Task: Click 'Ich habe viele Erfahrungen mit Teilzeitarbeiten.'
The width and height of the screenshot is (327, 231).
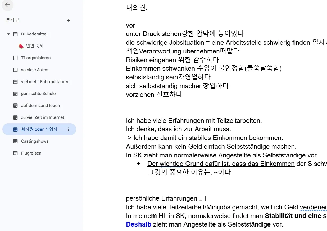Action: (194, 121)
